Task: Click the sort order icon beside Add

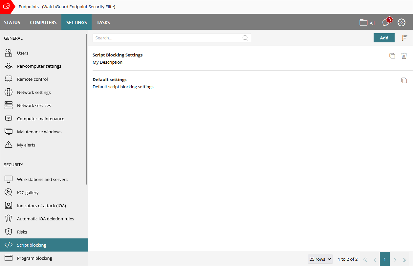Action: pos(404,38)
